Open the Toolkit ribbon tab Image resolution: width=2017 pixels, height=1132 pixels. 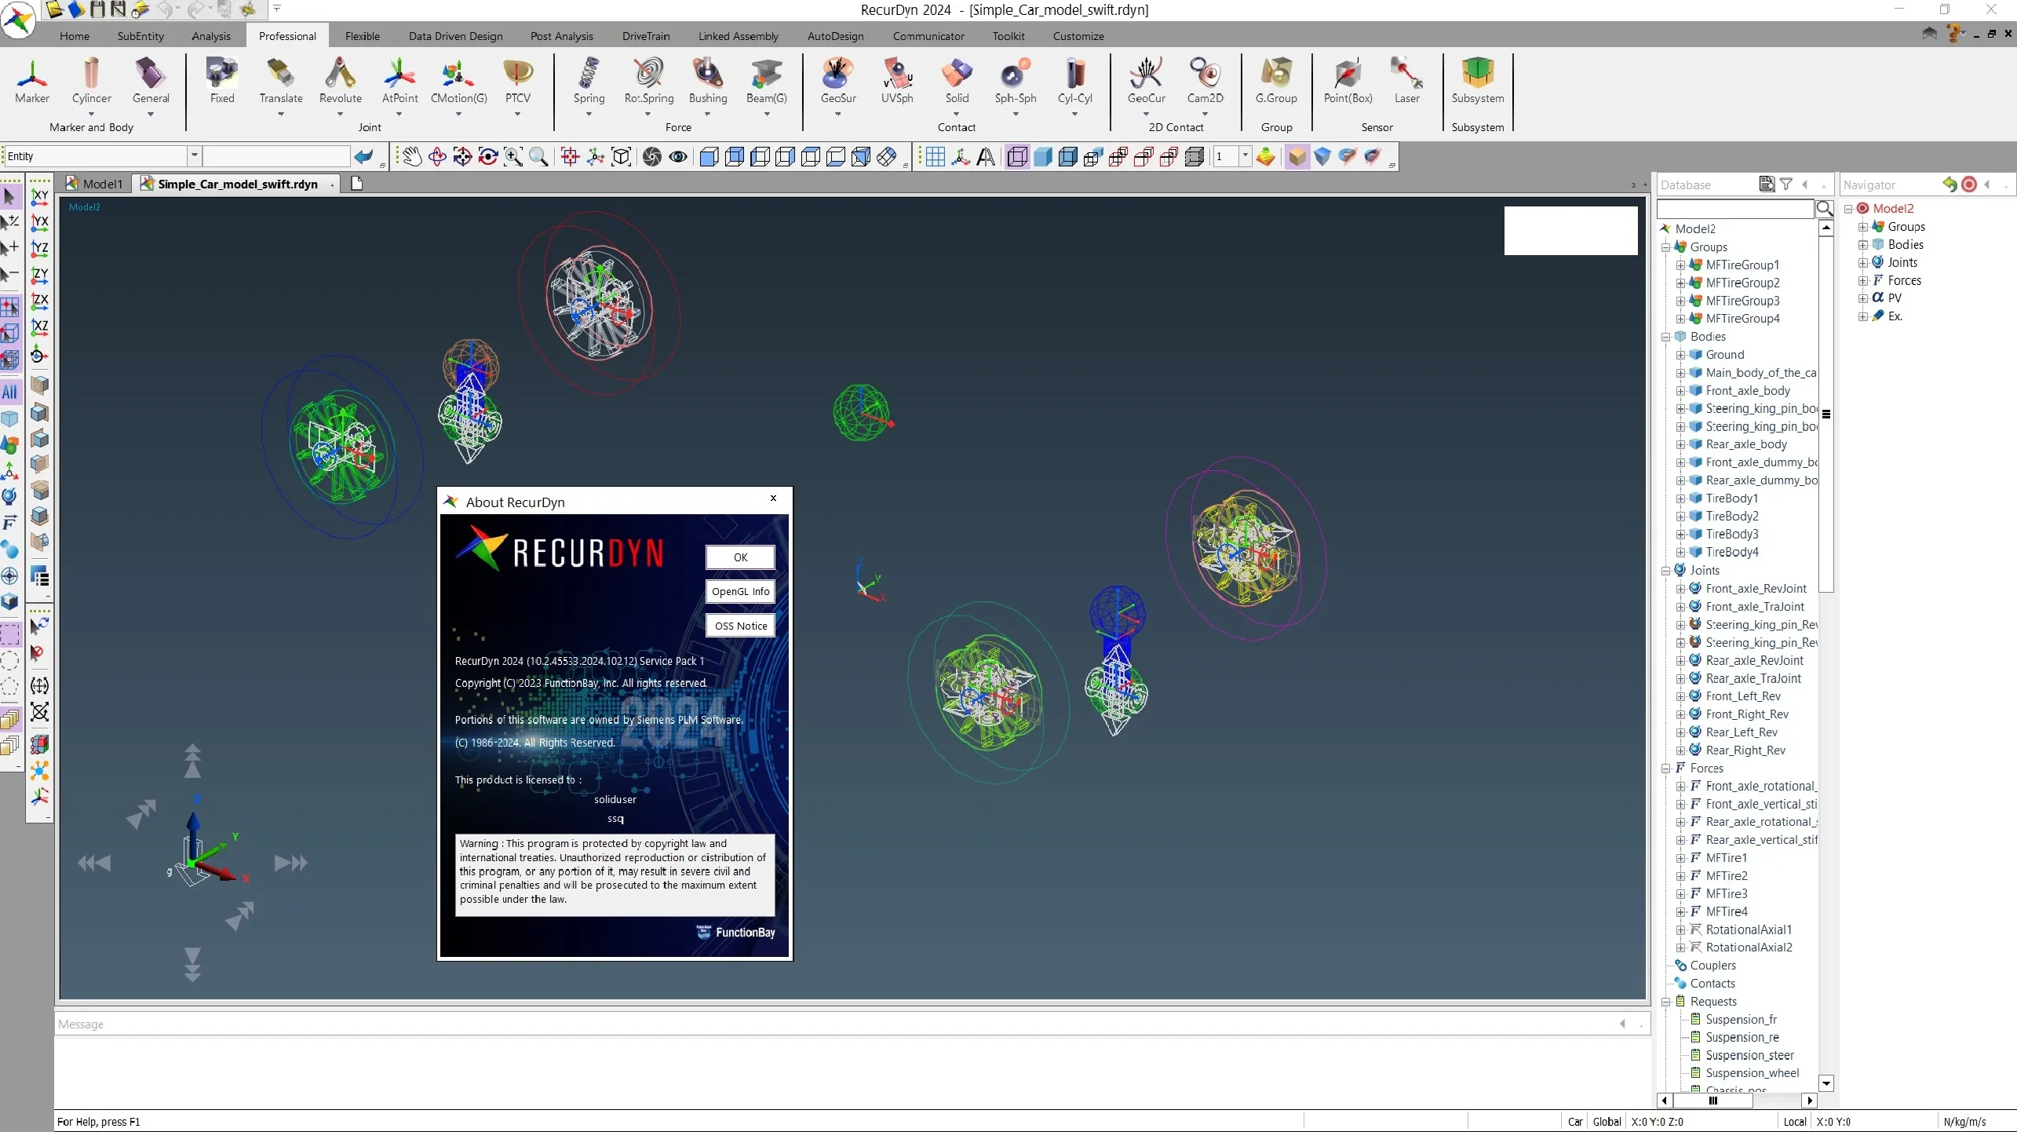click(1008, 36)
